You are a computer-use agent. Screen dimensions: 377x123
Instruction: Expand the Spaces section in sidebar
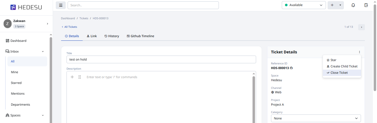43,115
